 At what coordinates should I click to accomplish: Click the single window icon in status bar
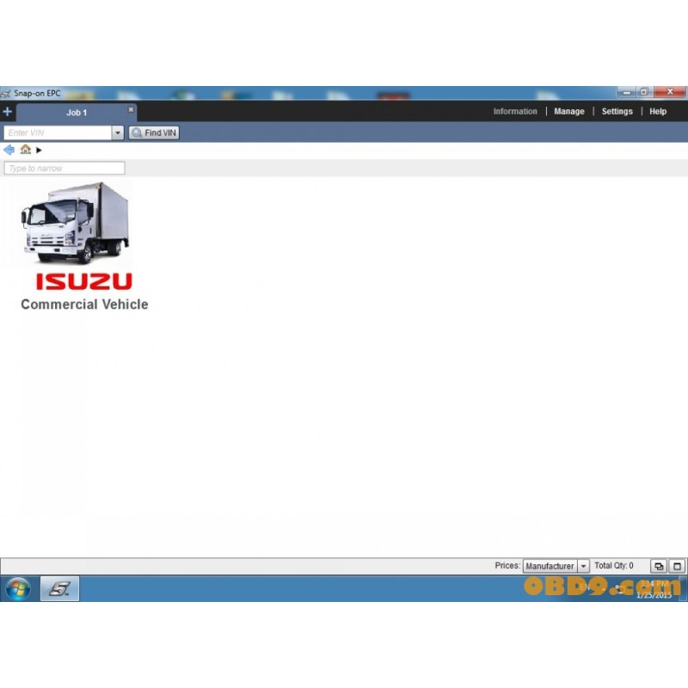(x=677, y=566)
